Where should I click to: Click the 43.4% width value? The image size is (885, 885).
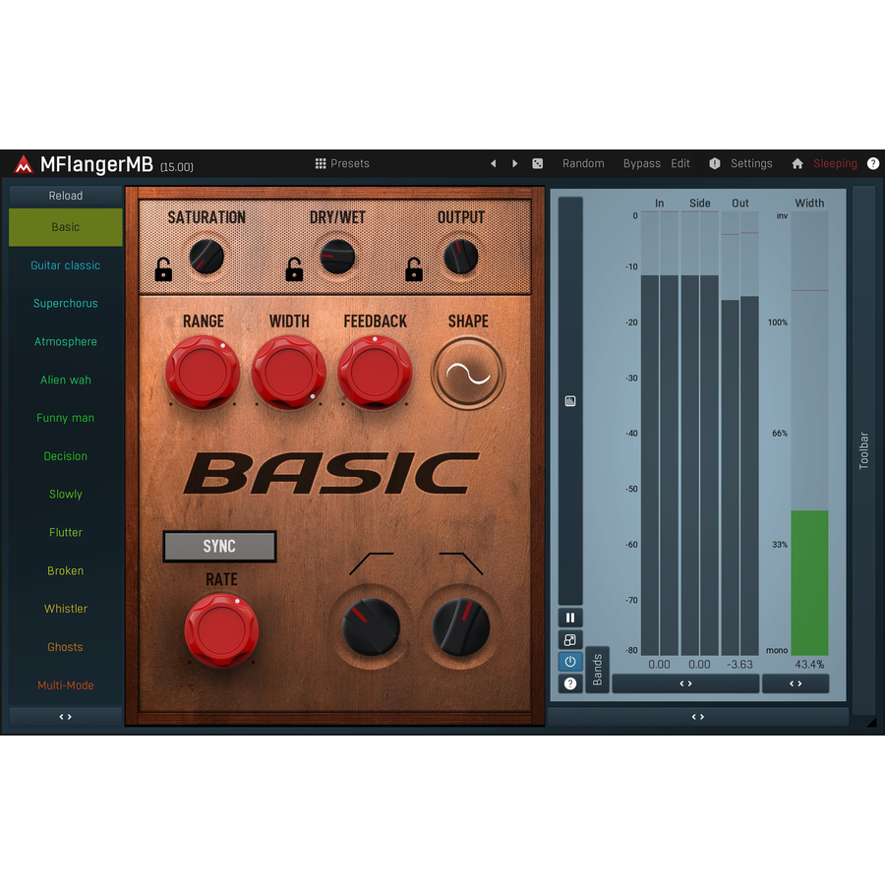809,665
